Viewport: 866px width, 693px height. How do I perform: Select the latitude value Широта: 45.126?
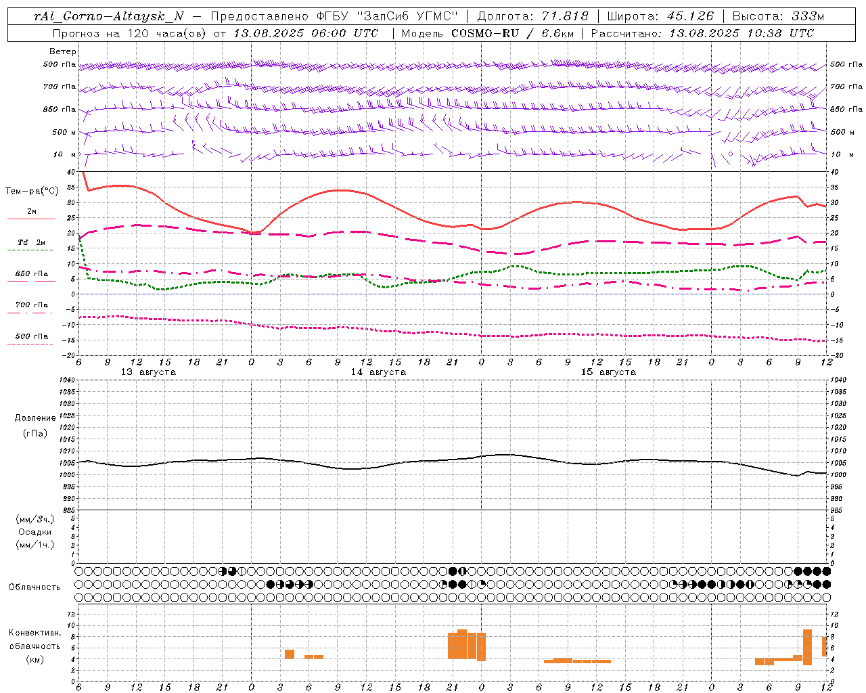pyautogui.click(x=660, y=16)
